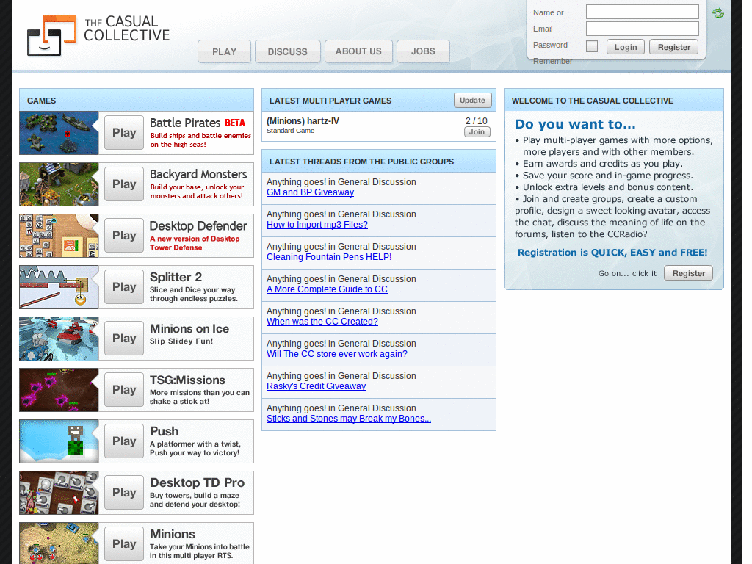Play Battle Pirates

pos(124,132)
